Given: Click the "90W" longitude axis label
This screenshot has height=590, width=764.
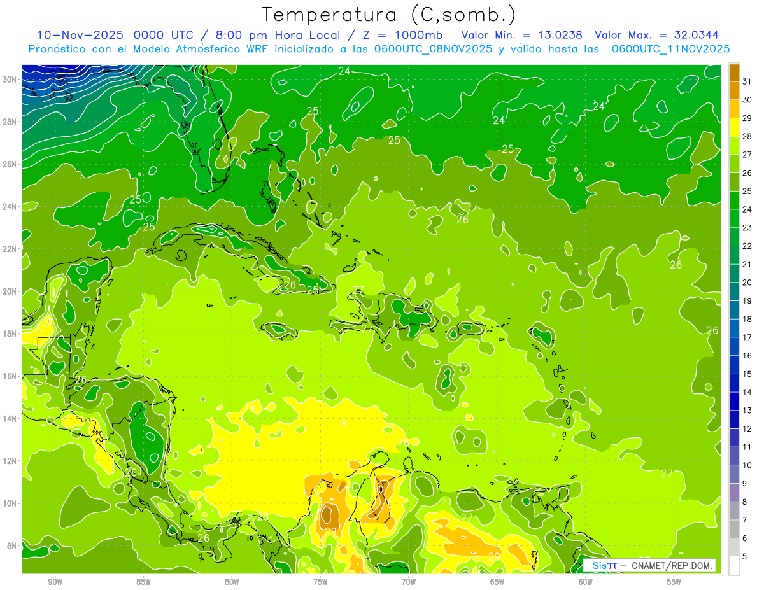Looking at the screenshot, I should pyautogui.click(x=55, y=582).
